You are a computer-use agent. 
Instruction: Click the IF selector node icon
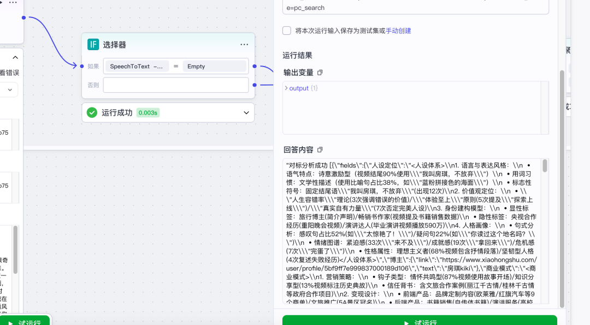point(93,45)
